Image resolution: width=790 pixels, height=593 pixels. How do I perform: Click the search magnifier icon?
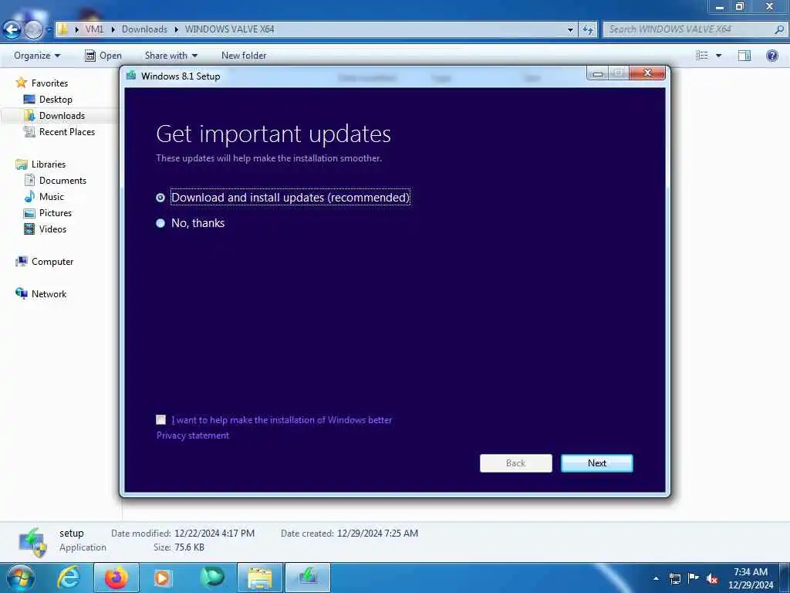(x=779, y=29)
